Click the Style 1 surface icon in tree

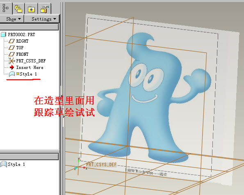click(12, 74)
